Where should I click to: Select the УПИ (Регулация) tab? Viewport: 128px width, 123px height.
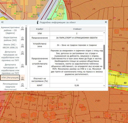pos(10,78)
